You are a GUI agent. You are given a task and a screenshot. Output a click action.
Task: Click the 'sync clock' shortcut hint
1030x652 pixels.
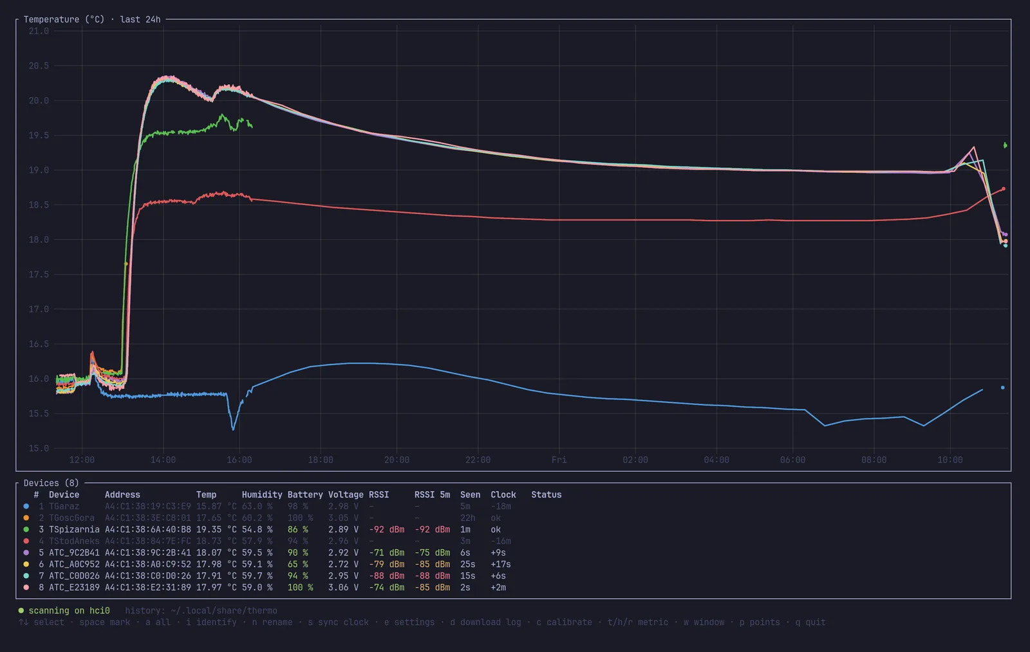pyautogui.click(x=339, y=622)
